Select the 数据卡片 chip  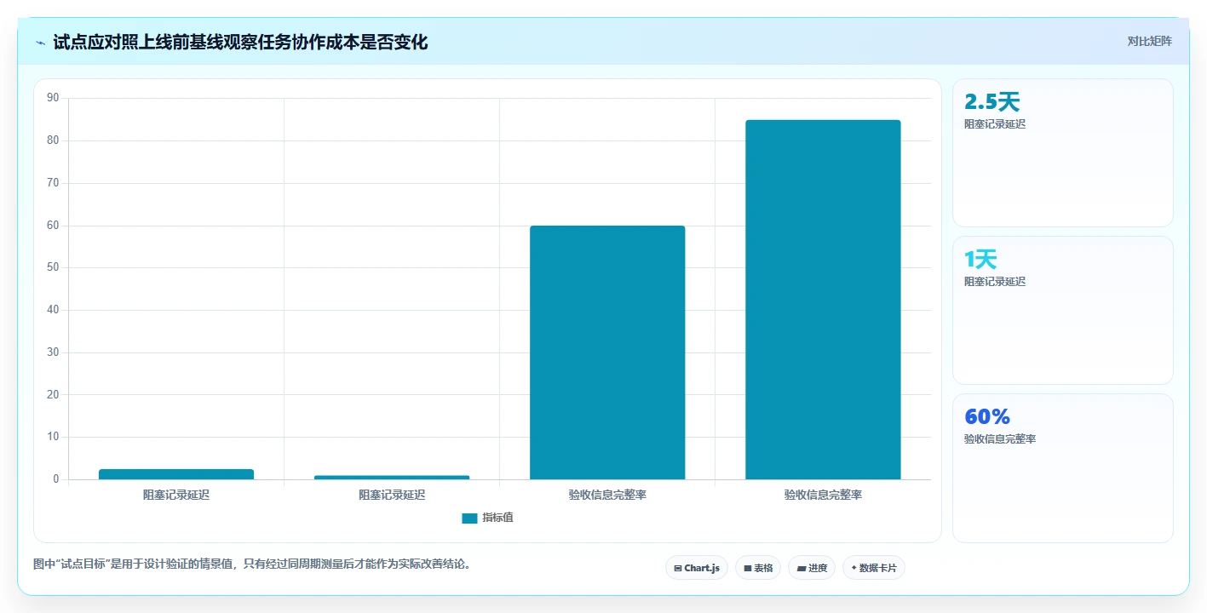(x=873, y=568)
